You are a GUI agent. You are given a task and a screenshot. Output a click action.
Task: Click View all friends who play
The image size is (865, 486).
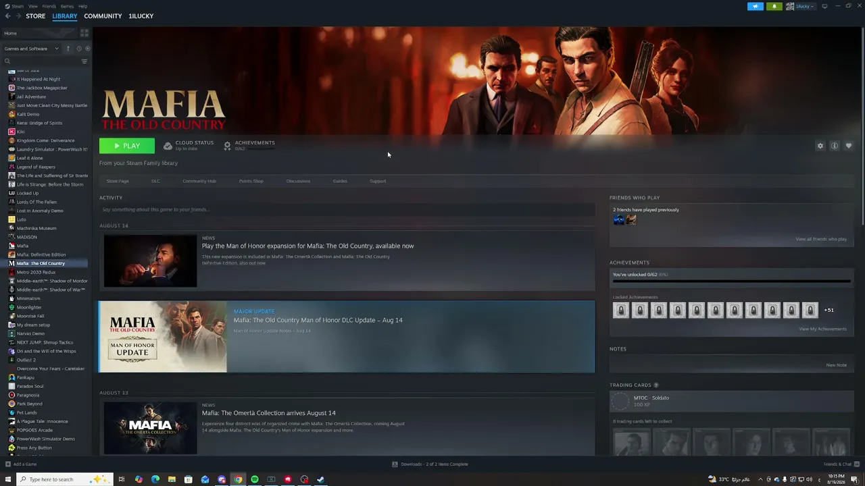point(821,239)
